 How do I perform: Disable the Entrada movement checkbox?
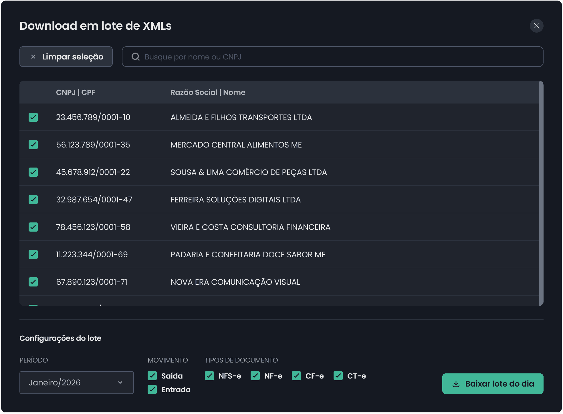click(152, 389)
